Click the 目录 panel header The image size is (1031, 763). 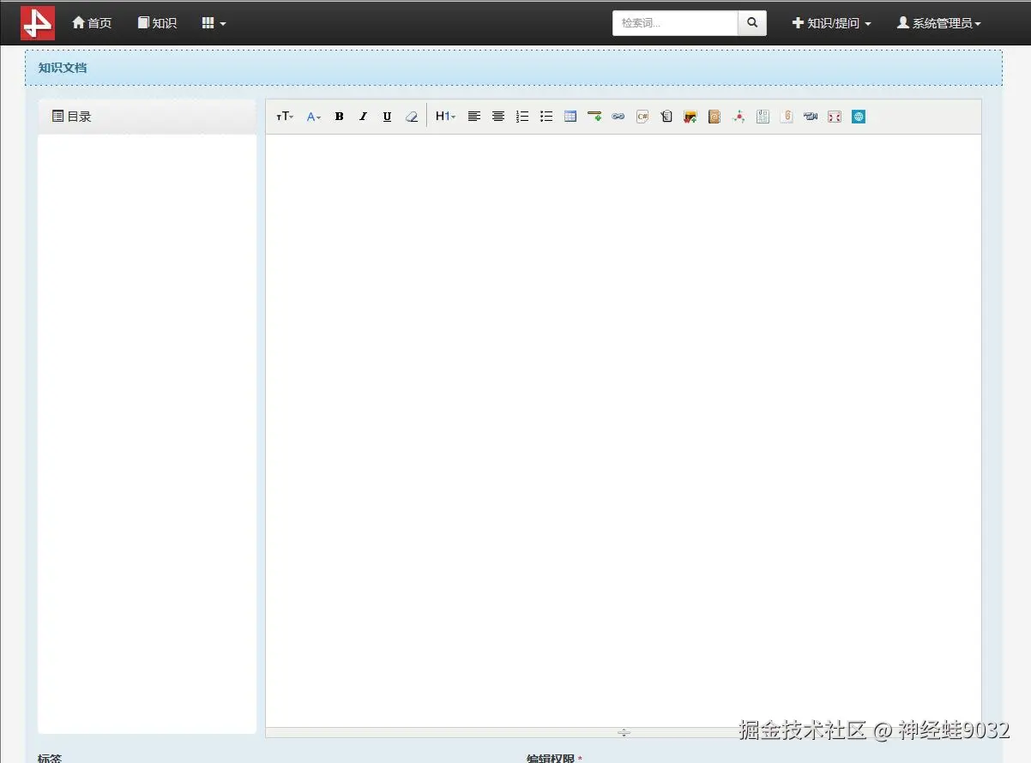pos(147,117)
